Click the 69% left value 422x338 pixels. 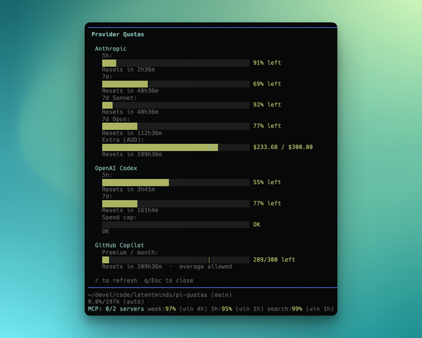267,84
